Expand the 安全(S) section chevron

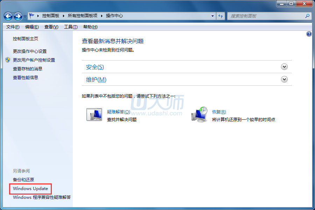[284, 67]
